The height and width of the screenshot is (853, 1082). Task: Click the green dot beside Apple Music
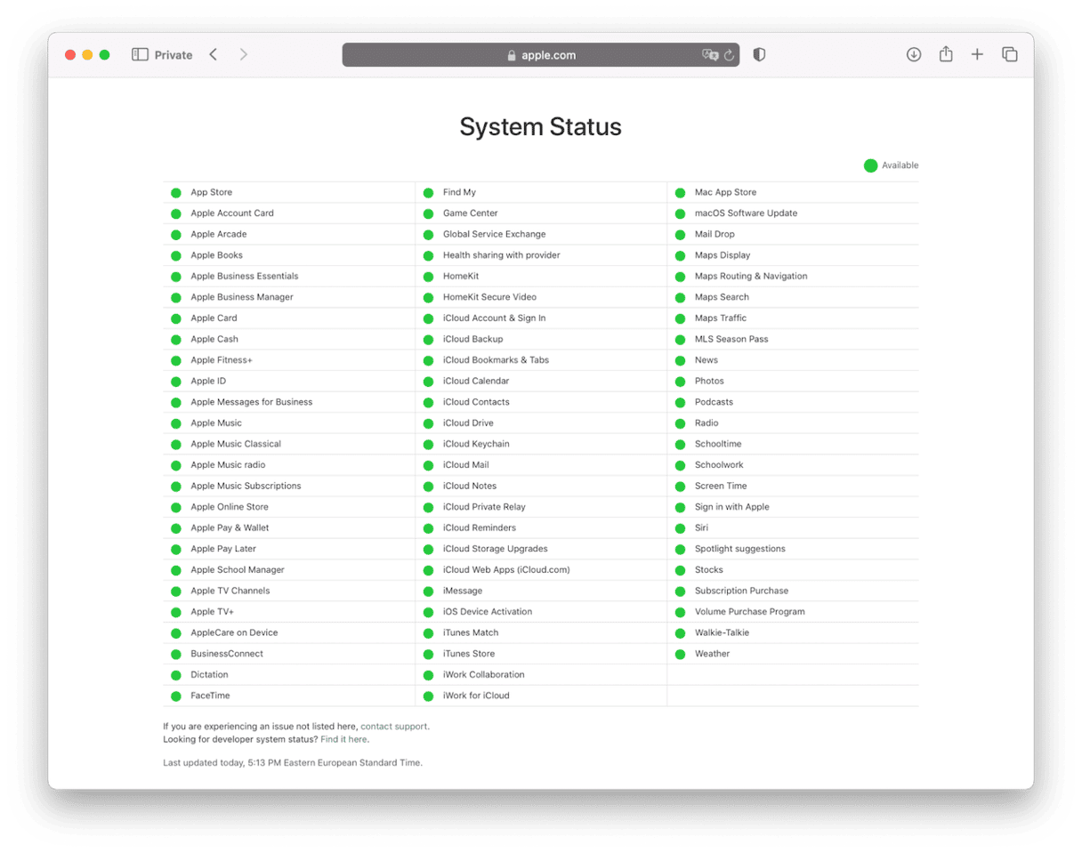point(176,423)
